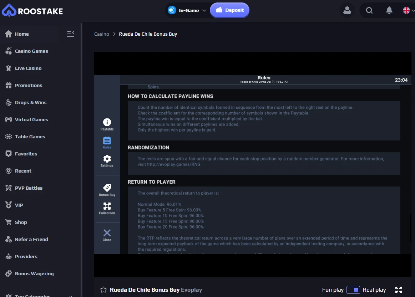Click the Refer a Friend icon
Screen dimensions: 415x297
click(9, 239)
